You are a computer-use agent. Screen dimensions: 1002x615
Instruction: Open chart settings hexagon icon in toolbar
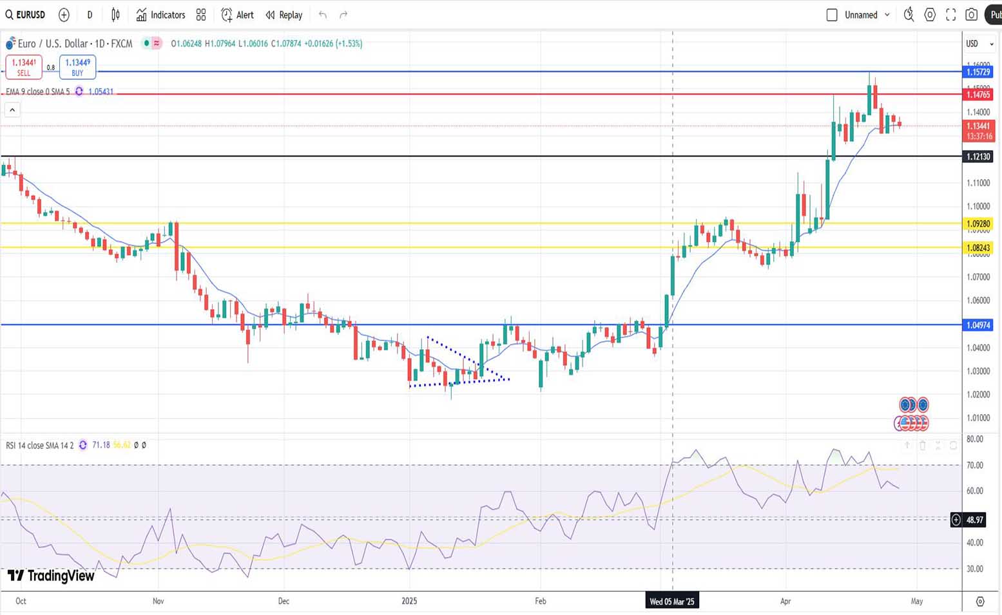[930, 15]
